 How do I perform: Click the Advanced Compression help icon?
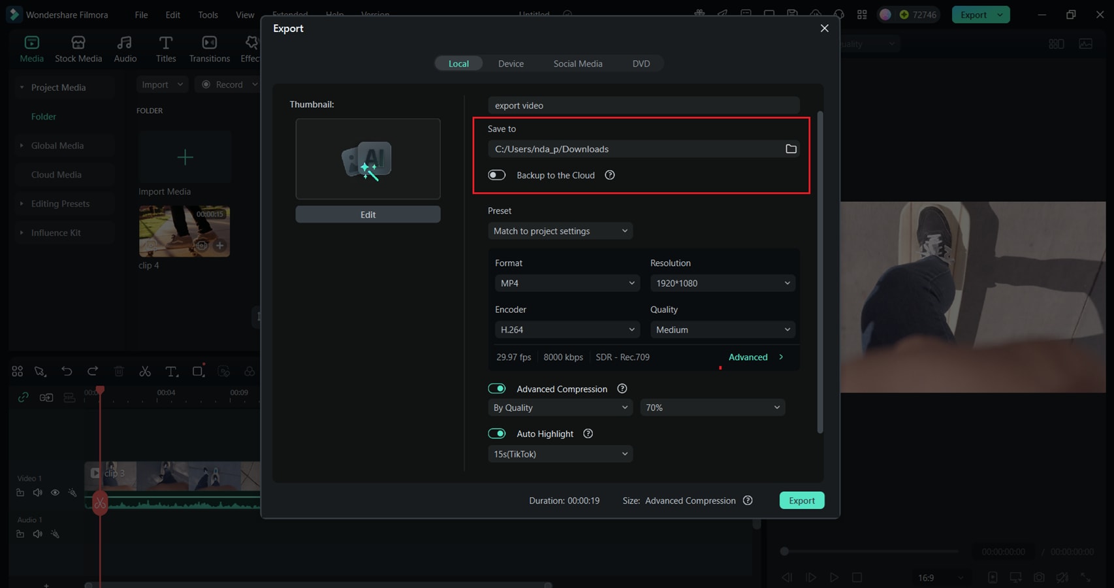coord(622,389)
